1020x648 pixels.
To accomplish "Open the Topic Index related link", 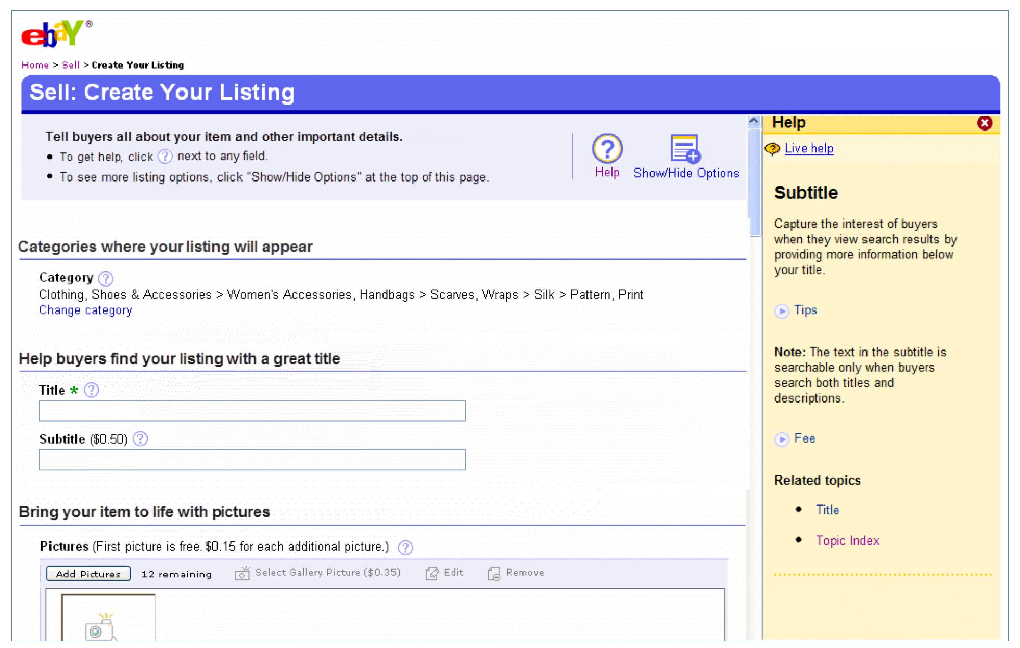I will pos(847,541).
